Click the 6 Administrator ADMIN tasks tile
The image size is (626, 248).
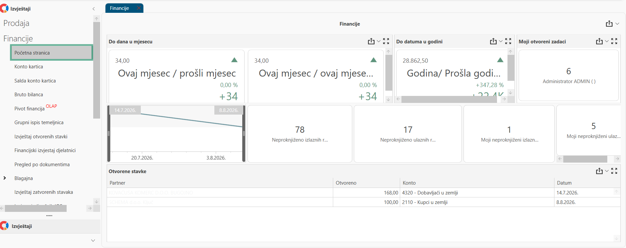[569, 75]
